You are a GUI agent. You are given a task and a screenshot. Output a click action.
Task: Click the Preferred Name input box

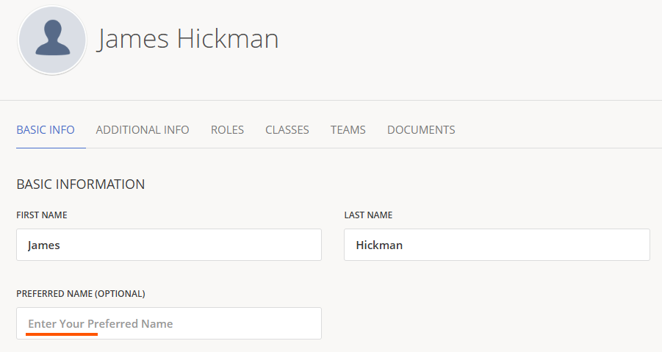[x=169, y=323]
